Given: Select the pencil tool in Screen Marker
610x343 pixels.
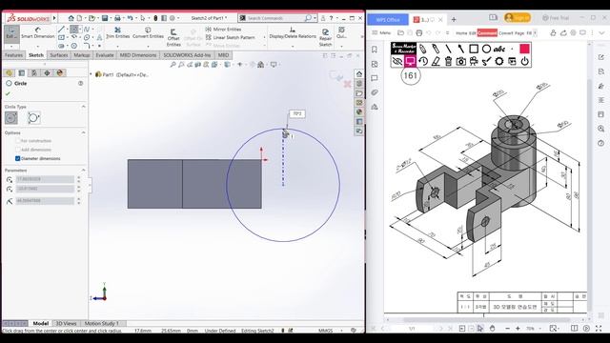Looking at the screenshot, I should click(x=422, y=49).
